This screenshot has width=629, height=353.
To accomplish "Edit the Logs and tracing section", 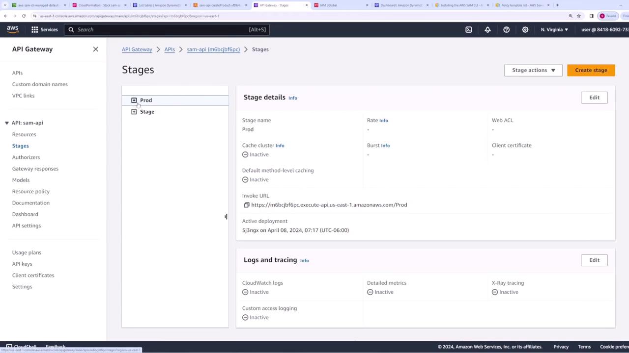I will tap(594, 260).
